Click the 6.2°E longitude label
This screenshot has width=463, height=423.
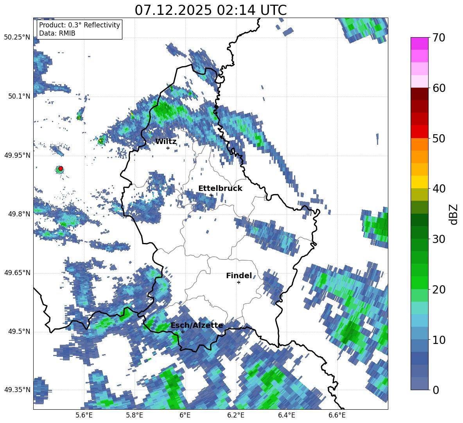pyautogui.click(x=236, y=415)
